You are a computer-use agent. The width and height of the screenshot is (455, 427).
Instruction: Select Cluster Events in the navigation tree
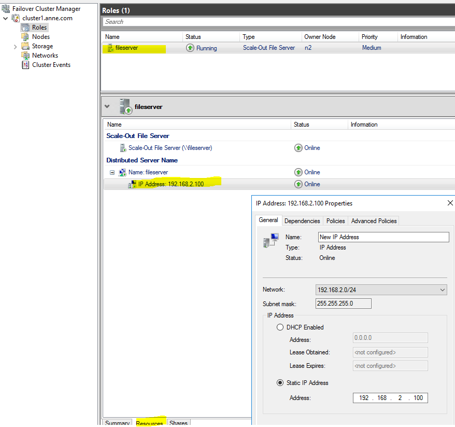[51, 65]
